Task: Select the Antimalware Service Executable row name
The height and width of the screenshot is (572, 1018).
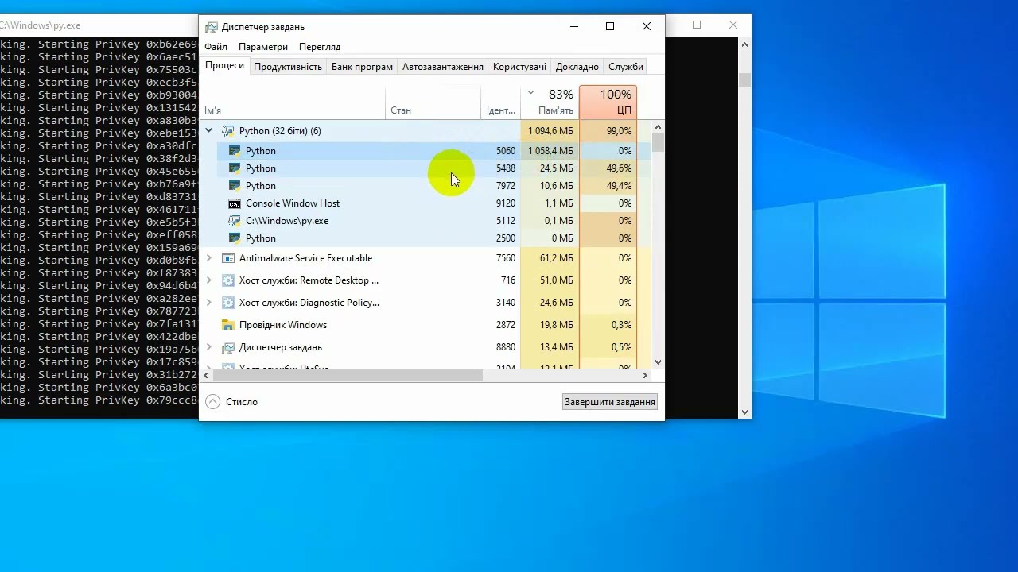Action: (305, 258)
